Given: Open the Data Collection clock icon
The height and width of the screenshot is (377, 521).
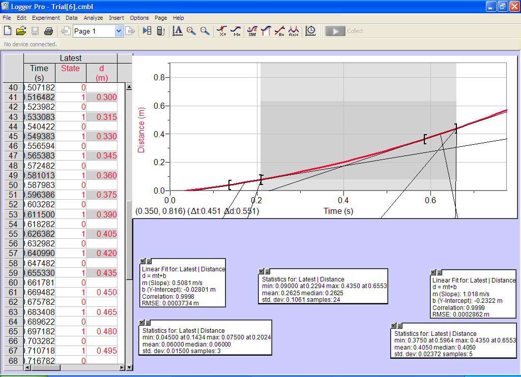Looking at the screenshot, I should coord(310,31).
